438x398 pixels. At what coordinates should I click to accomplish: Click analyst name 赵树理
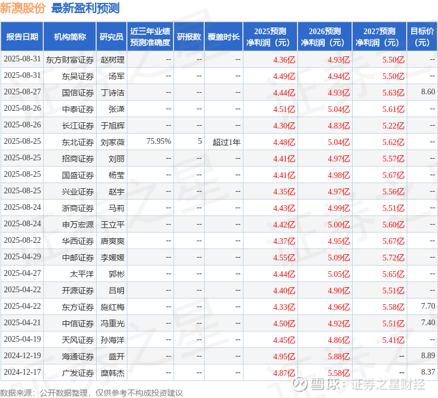click(113, 60)
